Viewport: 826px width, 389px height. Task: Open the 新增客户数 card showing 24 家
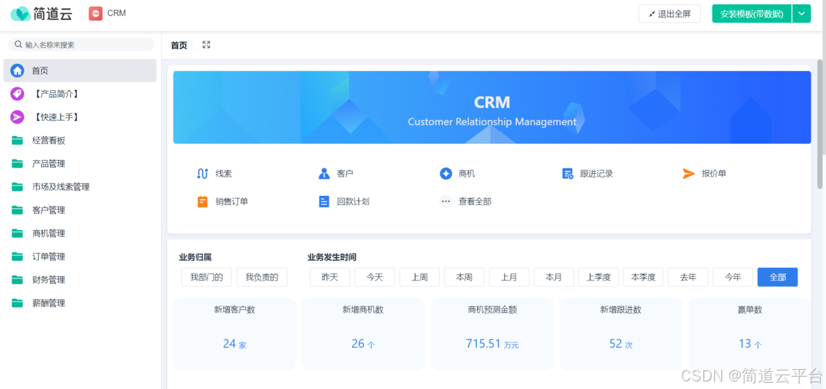[x=235, y=334]
